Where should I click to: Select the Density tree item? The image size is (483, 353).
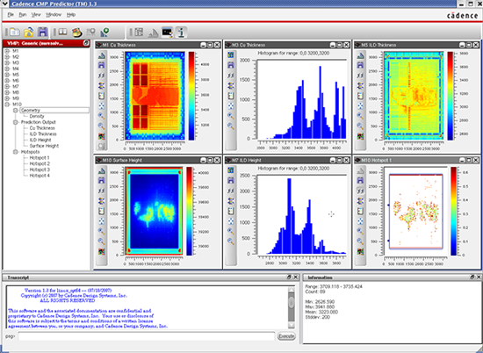(37, 116)
